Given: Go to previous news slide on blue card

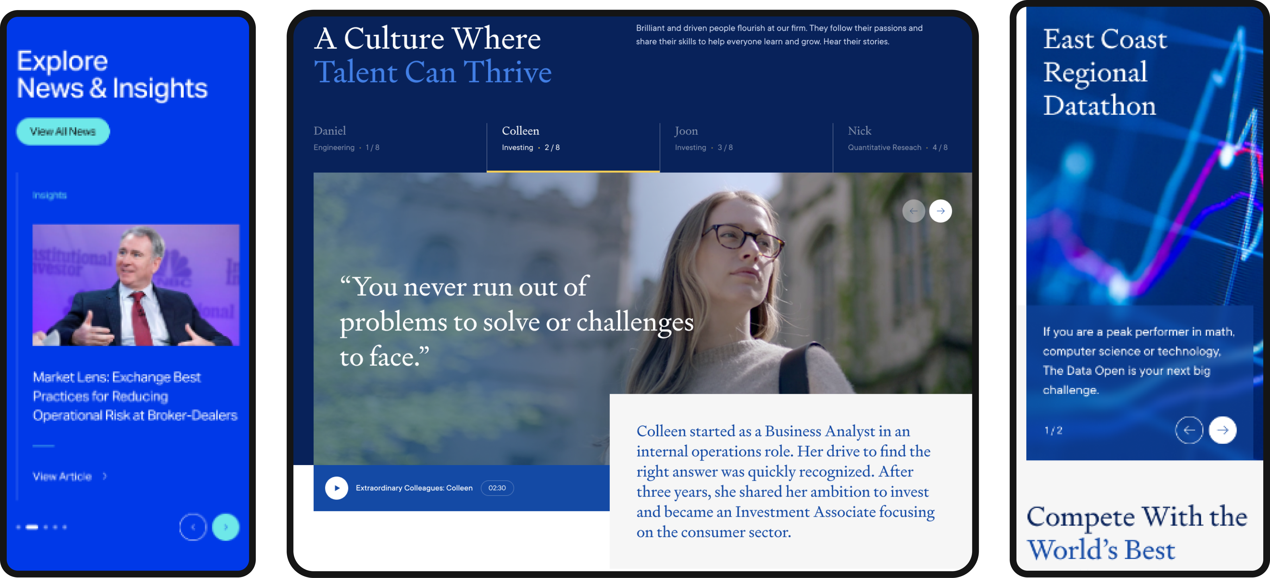Looking at the screenshot, I should click(x=193, y=527).
